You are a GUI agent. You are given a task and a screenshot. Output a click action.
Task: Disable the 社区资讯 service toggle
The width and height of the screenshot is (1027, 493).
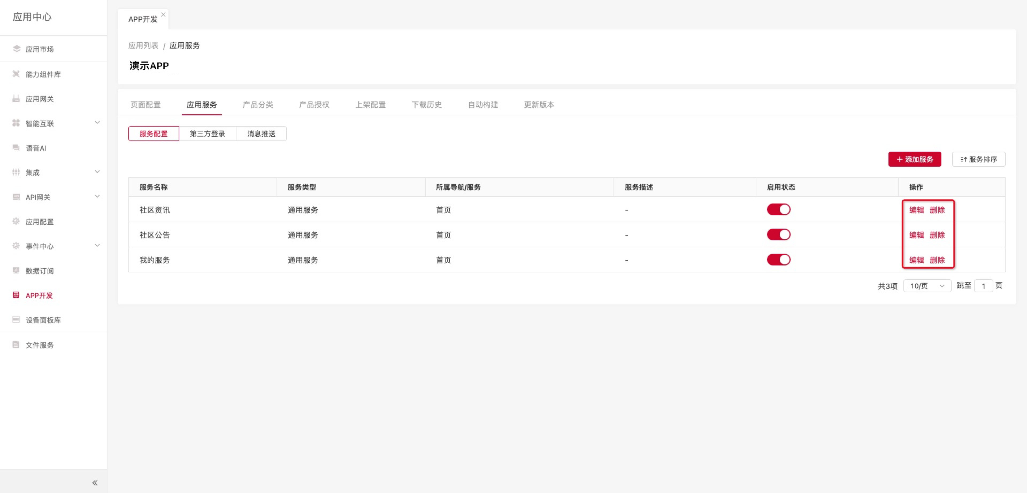pyautogui.click(x=778, y=209)
